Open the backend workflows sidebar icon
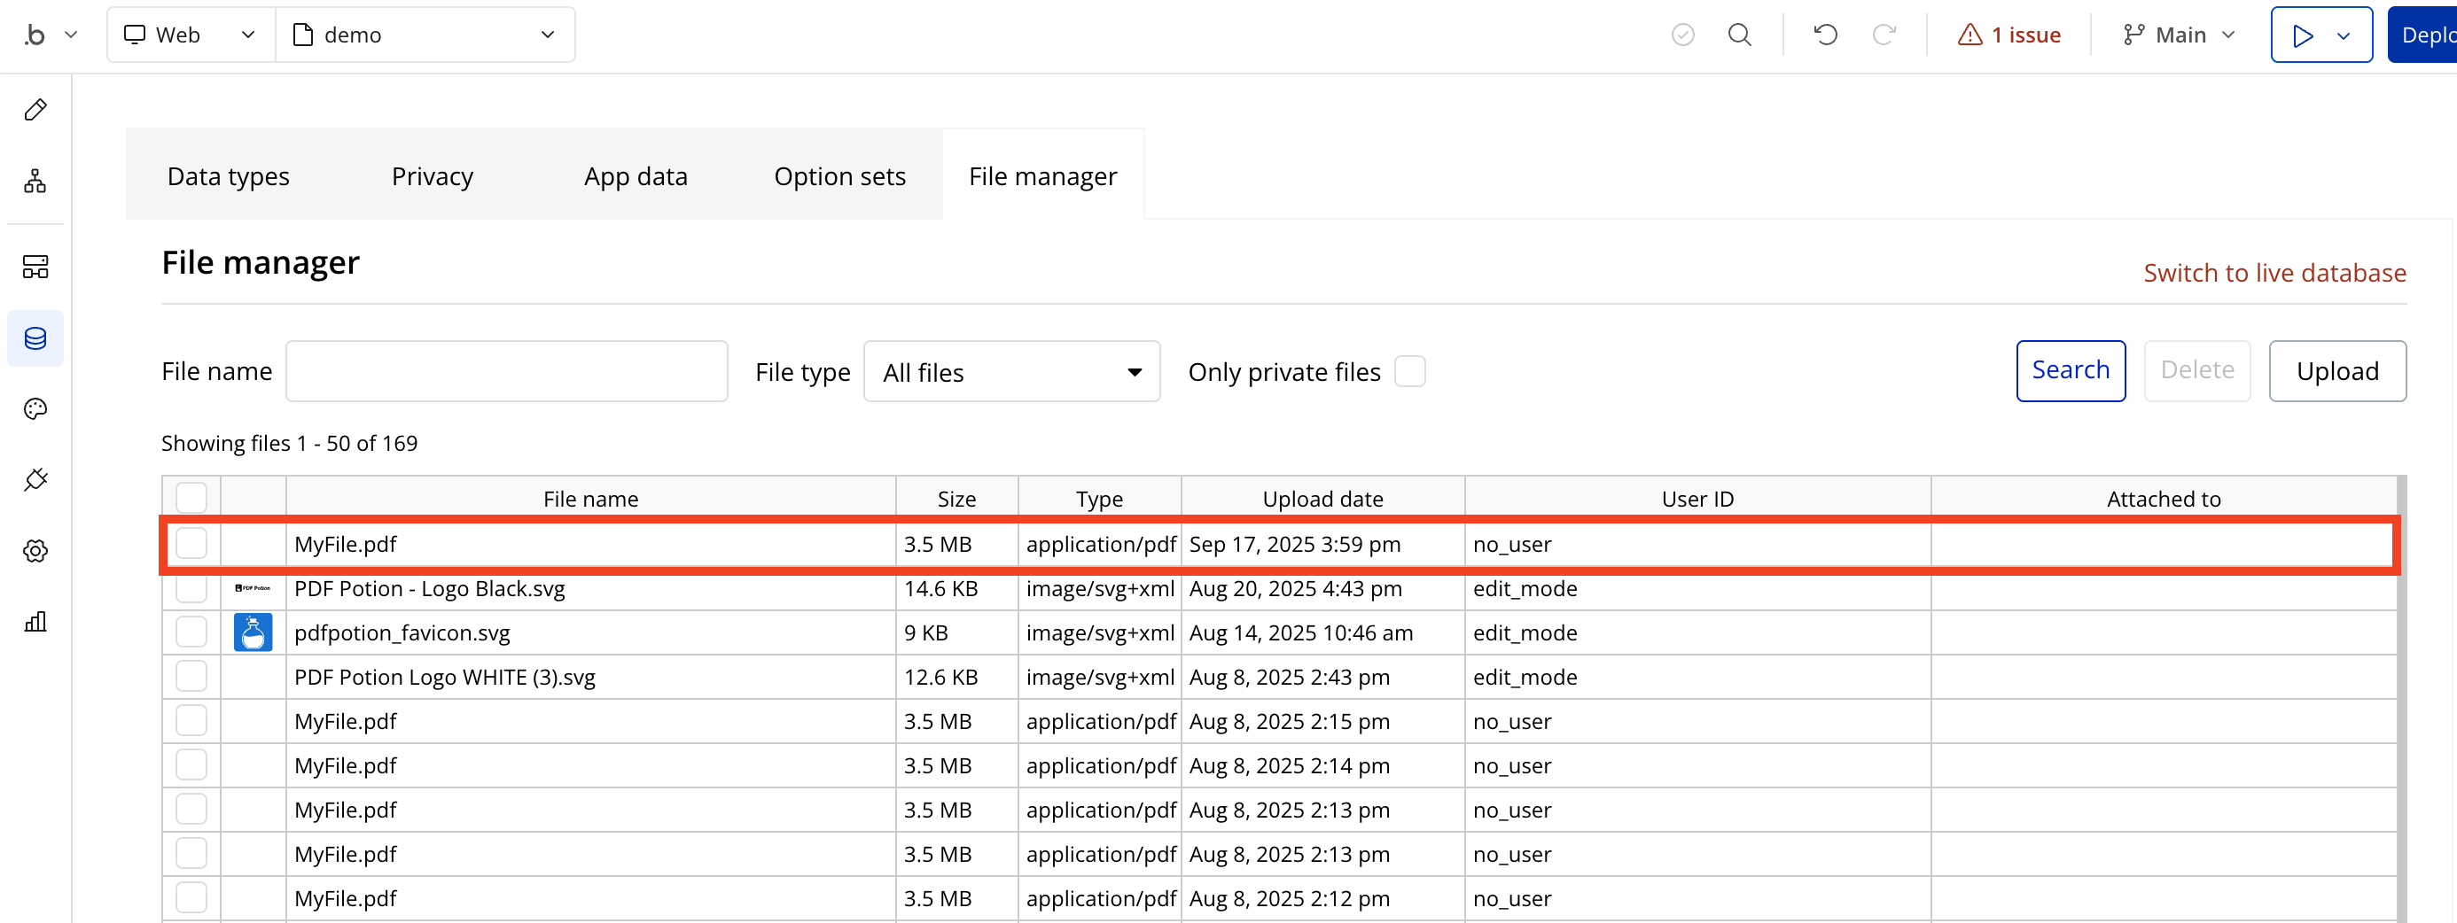This screenshot has height=923, width=2457. 35,266
